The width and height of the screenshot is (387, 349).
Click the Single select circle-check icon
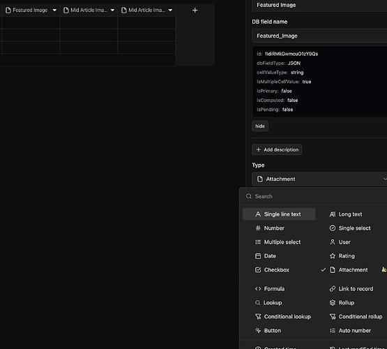333,228
